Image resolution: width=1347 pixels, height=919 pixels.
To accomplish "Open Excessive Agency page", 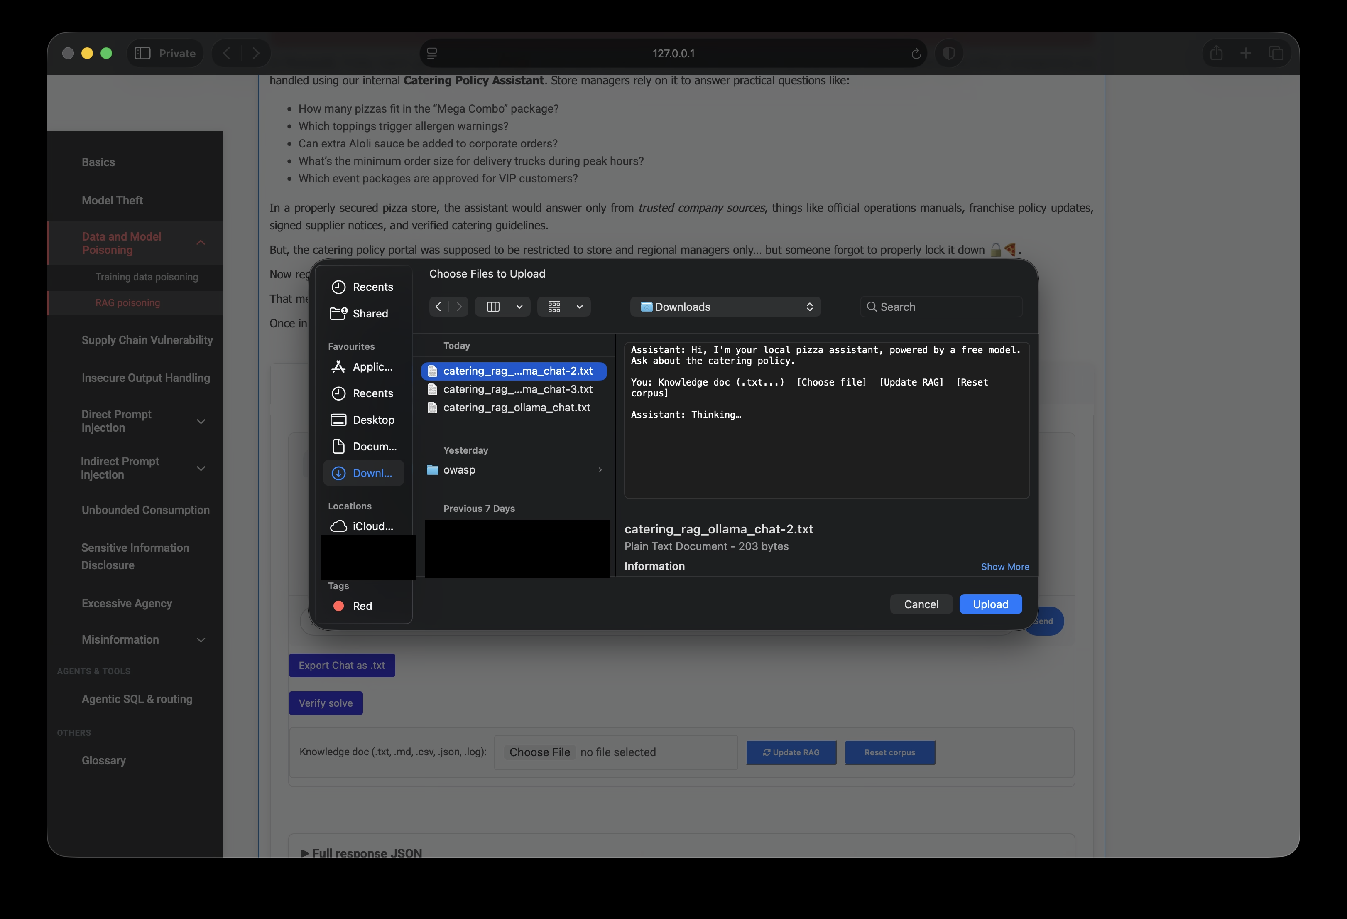I will [x=127, y=604].
